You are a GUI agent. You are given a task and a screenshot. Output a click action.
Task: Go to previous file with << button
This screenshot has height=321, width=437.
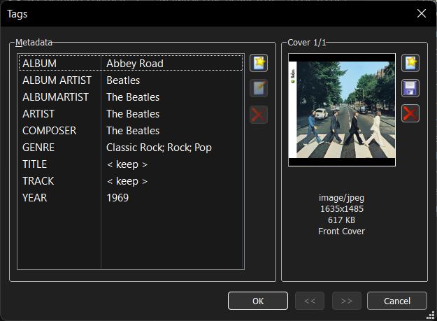click(x=310, y=301)
